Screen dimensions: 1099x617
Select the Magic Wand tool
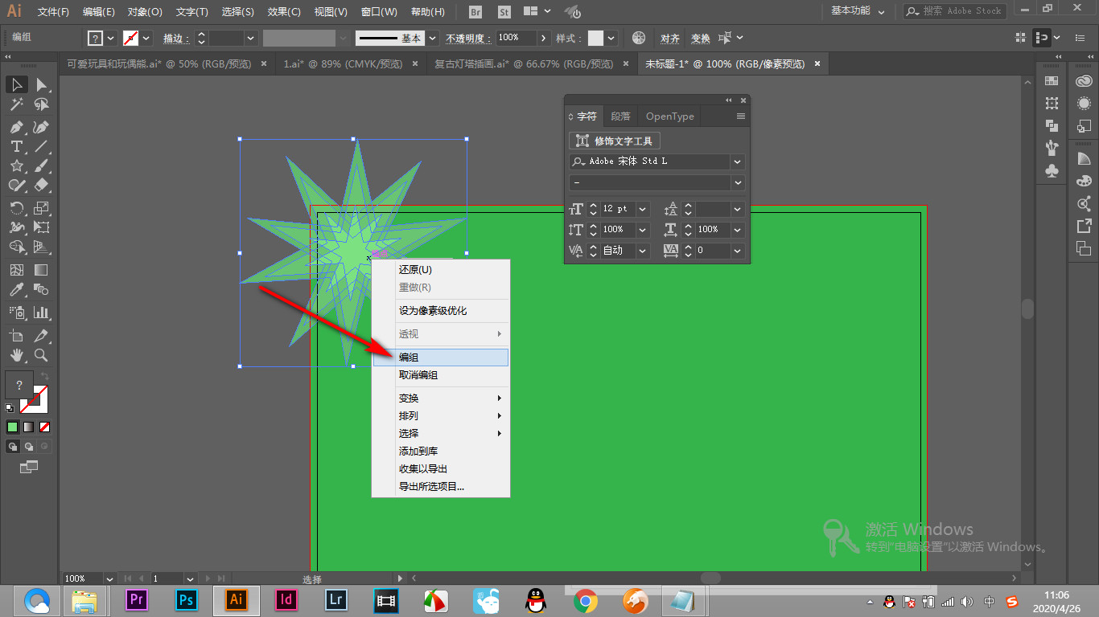[16, 104]
